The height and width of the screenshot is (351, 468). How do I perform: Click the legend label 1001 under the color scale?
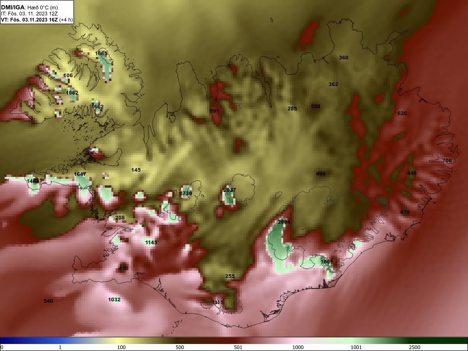click(x=356, y=347)
